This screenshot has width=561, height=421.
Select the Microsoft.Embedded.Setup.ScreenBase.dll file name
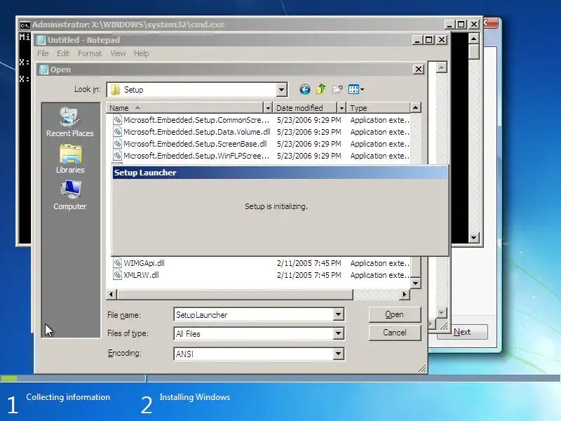coord(196,144)
